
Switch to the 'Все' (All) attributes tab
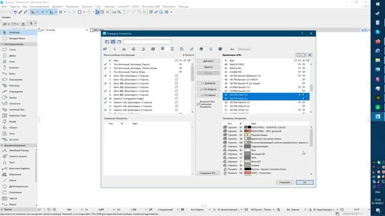tap(232, 49)
